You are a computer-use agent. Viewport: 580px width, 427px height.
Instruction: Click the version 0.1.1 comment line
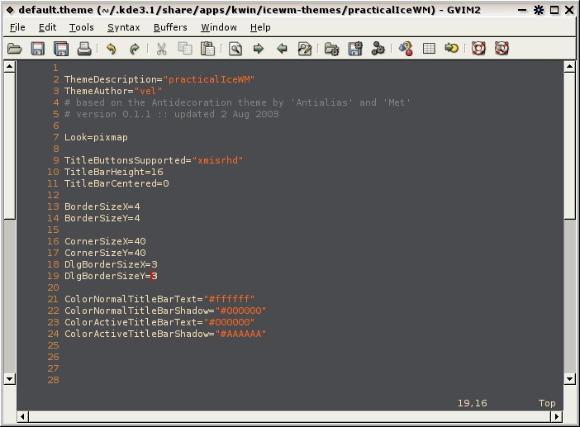[x=172, y=114]
